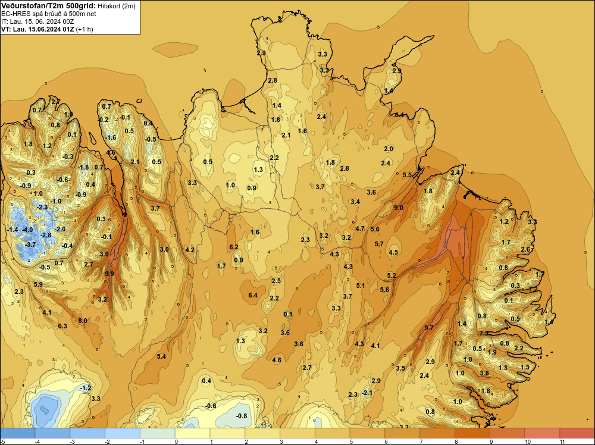Click the map title 'Veðurstofan/T2m 500grid'

coord(48,5)
